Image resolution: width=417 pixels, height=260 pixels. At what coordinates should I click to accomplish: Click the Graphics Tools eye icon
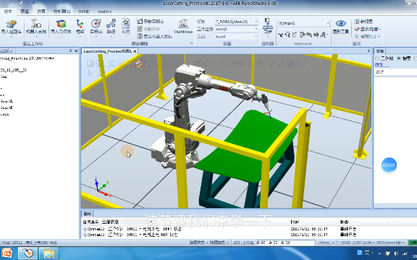(x=341, y=27)
